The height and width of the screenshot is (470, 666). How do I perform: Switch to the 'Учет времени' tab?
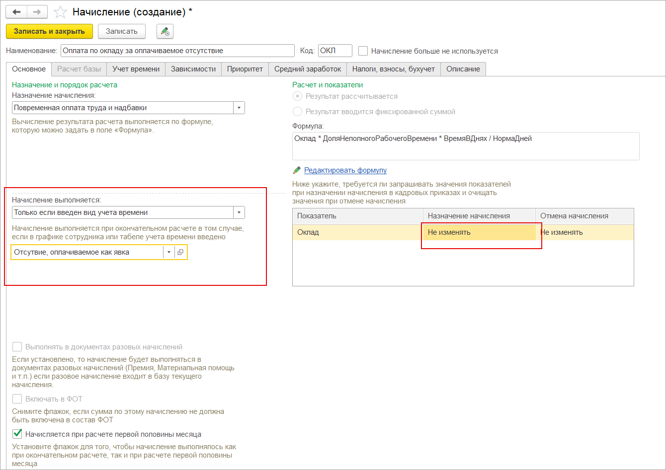pyautogui.click(x=136, y=69)
